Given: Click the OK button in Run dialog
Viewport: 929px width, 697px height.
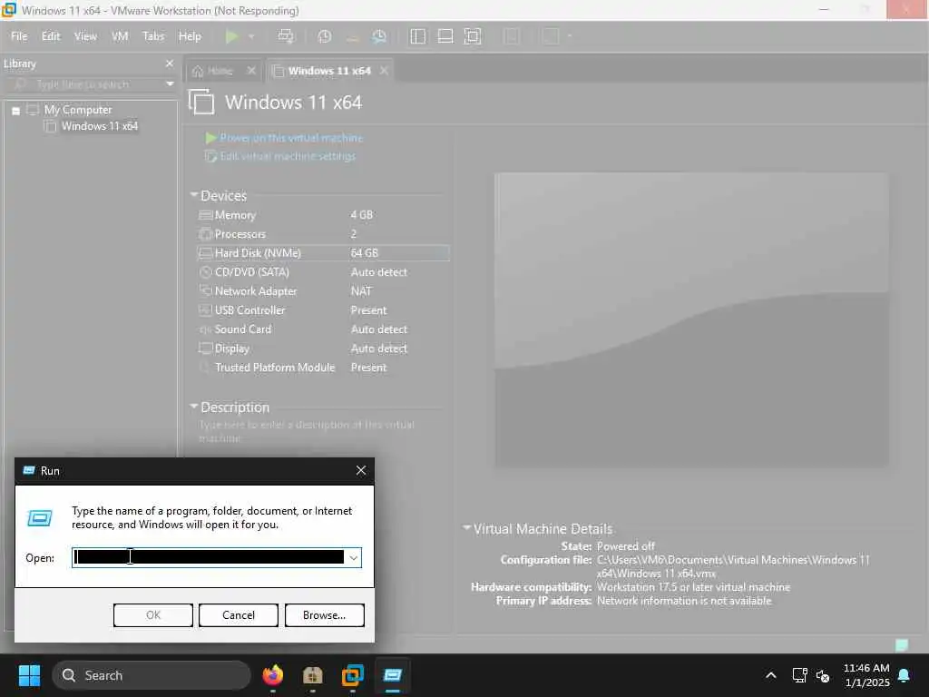Looking at the screenshot, I should point(152,615).
